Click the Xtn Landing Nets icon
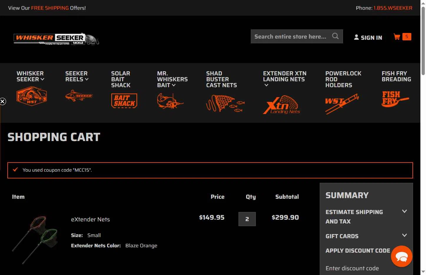 click(x=281, y=105)
